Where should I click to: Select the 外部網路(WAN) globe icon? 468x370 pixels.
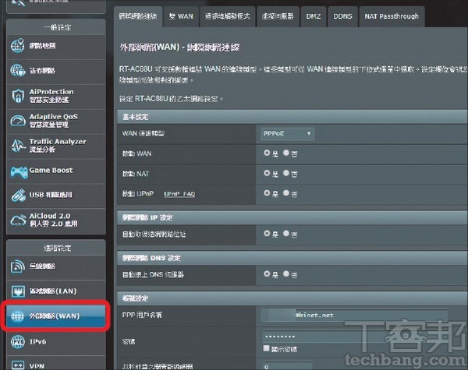pos(17,315)
